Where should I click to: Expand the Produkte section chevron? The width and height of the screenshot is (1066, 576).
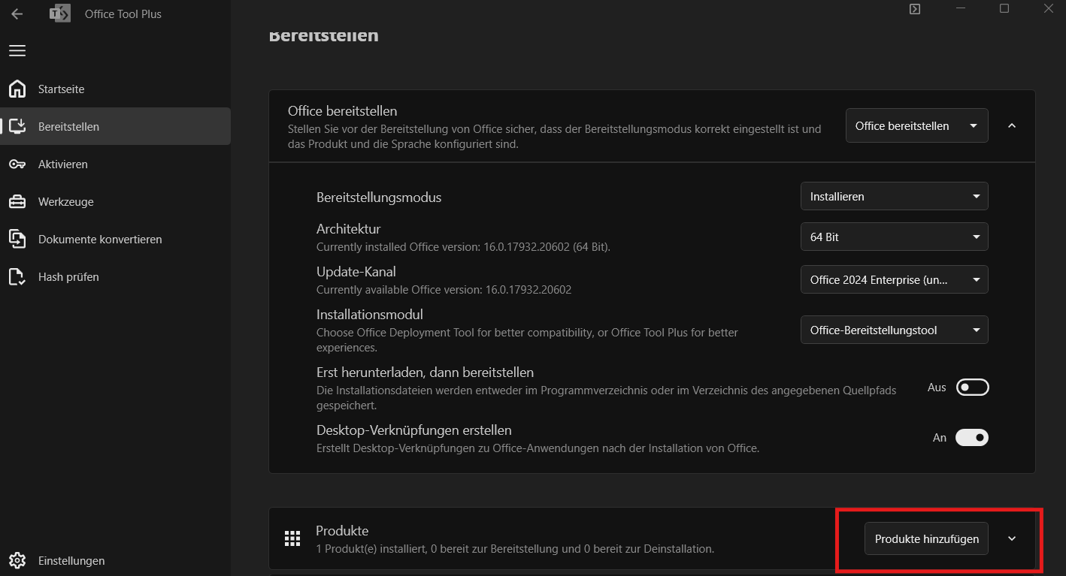click(1012, 539)
